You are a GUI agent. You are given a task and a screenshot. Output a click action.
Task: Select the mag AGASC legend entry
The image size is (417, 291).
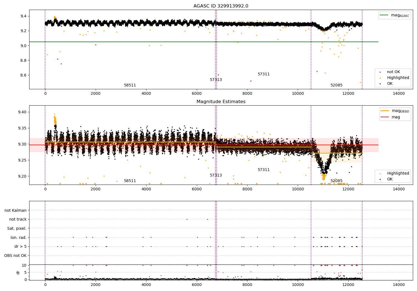point(394,15)
